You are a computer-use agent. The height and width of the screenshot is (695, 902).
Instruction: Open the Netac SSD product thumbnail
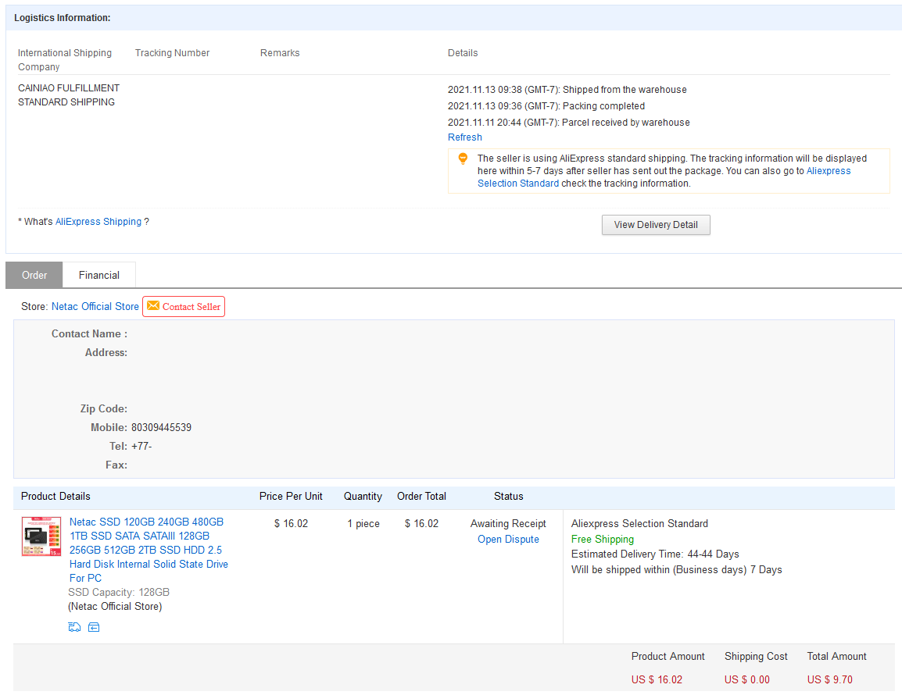(41, 536)
